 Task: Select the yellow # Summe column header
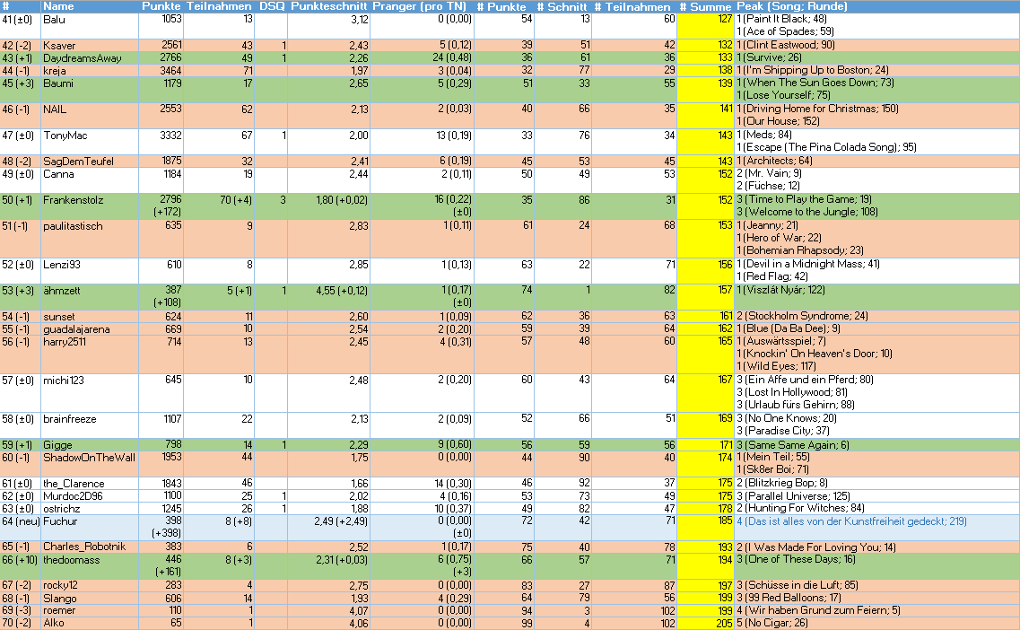coord(706,6)
